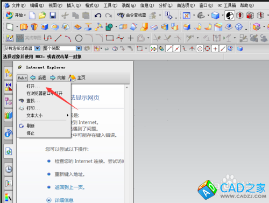Toggle the shaded rendering style button
This screenshot has height=203, width=269.
click(215, 16)
